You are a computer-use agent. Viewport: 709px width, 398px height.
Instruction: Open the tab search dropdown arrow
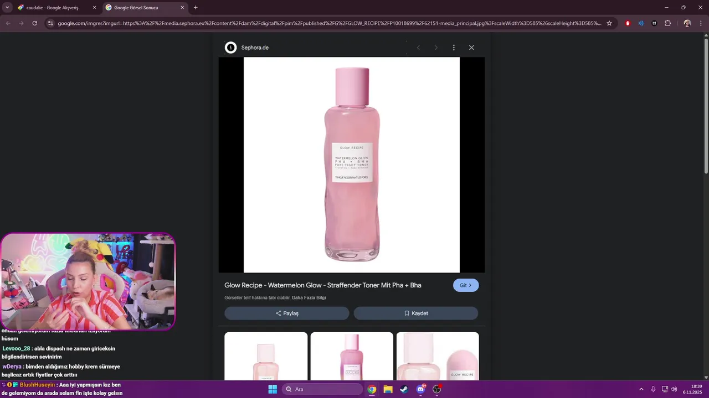point(7,8)
